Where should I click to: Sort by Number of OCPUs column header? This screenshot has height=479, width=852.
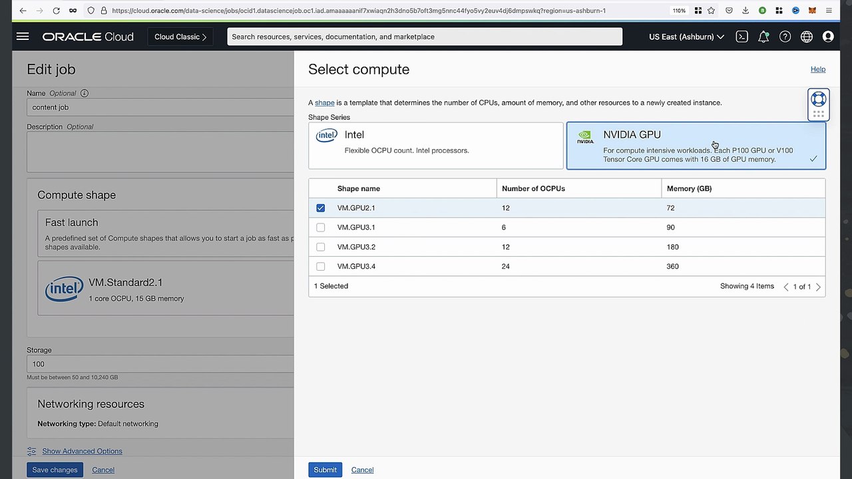coord(533,188)
